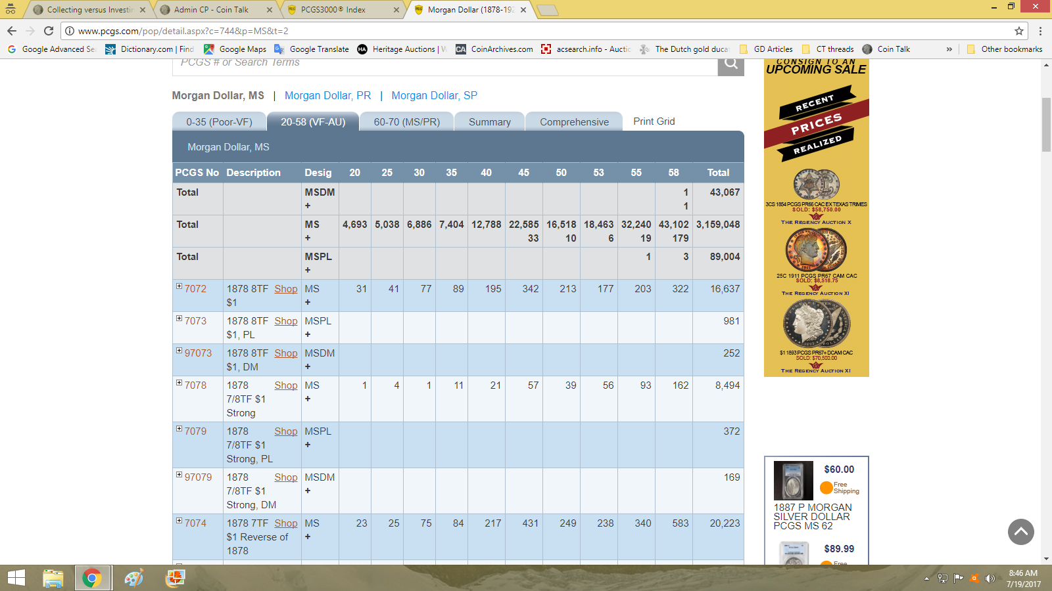The height and width of the screenshot is (591, 1052).
Task: Click the back-to-top arrow button
Action: (x=1021, y=532)
